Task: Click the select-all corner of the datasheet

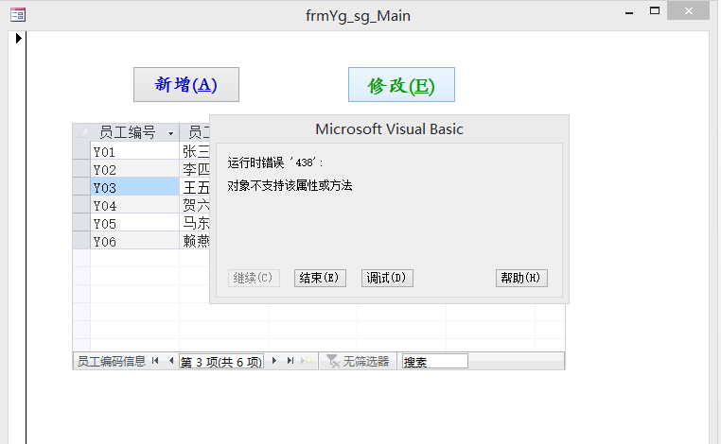Action: (x=81, y=132)
